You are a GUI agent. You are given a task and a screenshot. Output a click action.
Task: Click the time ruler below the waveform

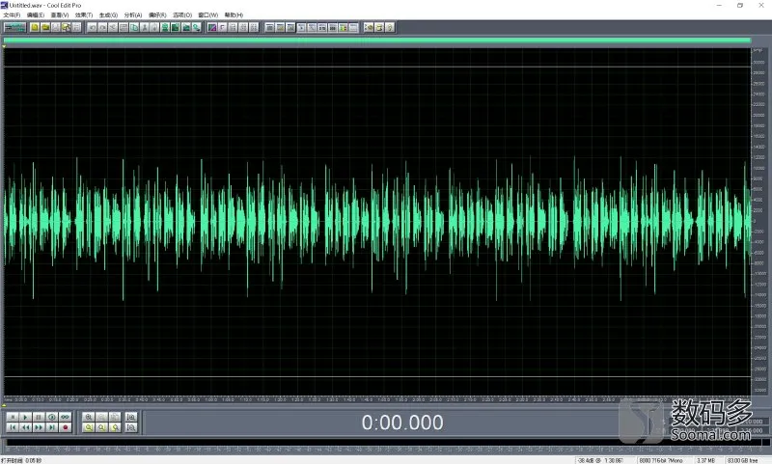[x=377, y=399]
